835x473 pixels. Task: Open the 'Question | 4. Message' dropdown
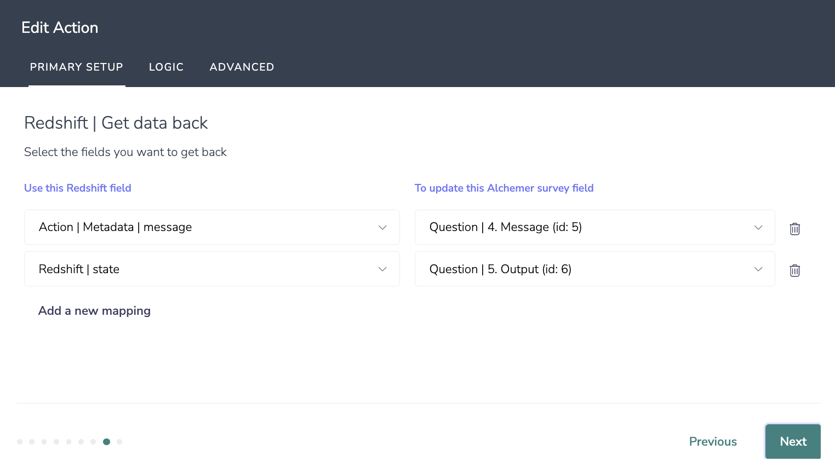tap(594, 227)
